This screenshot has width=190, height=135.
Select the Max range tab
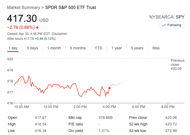click(x=156, y=48)
